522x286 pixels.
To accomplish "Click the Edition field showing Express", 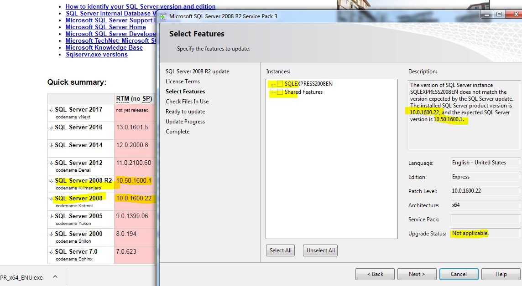I will coord(485,177).
